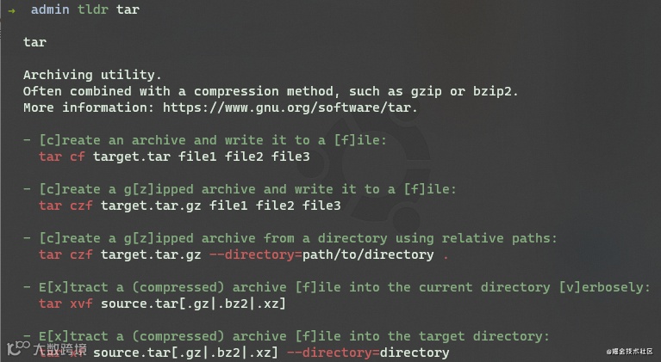Click the 'admin' text in the prompt

click(x=50, y=9)
